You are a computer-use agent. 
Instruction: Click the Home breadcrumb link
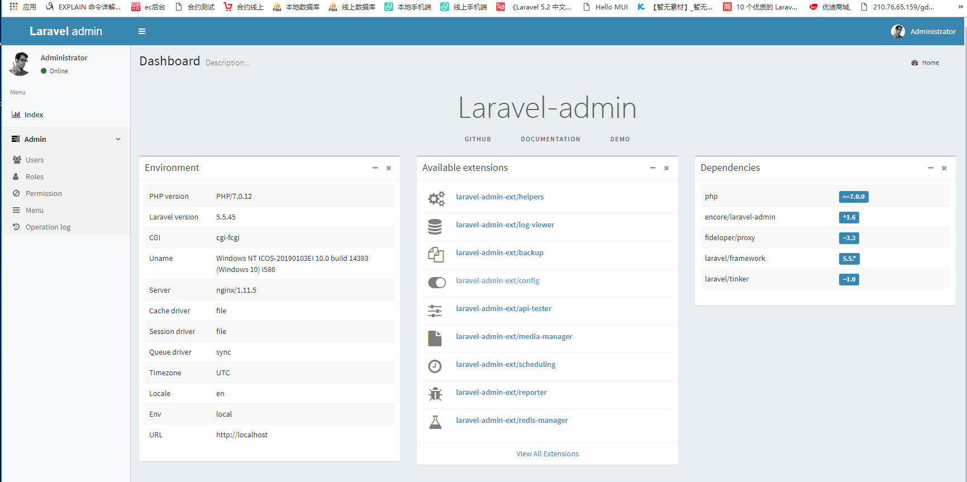pyautogui.click(x=925, y=63)
